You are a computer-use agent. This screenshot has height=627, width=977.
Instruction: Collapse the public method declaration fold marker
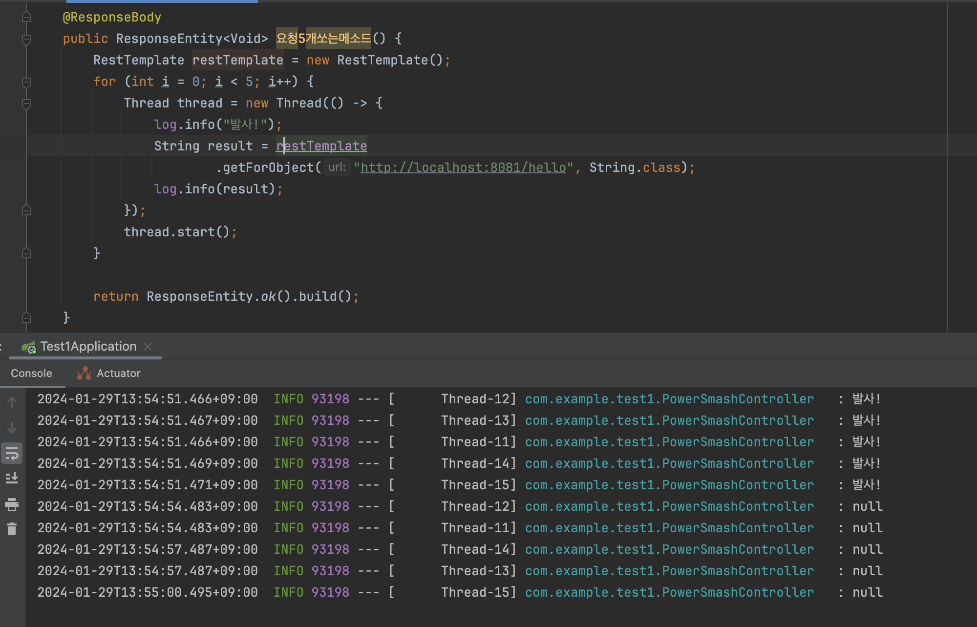[26, 39]
